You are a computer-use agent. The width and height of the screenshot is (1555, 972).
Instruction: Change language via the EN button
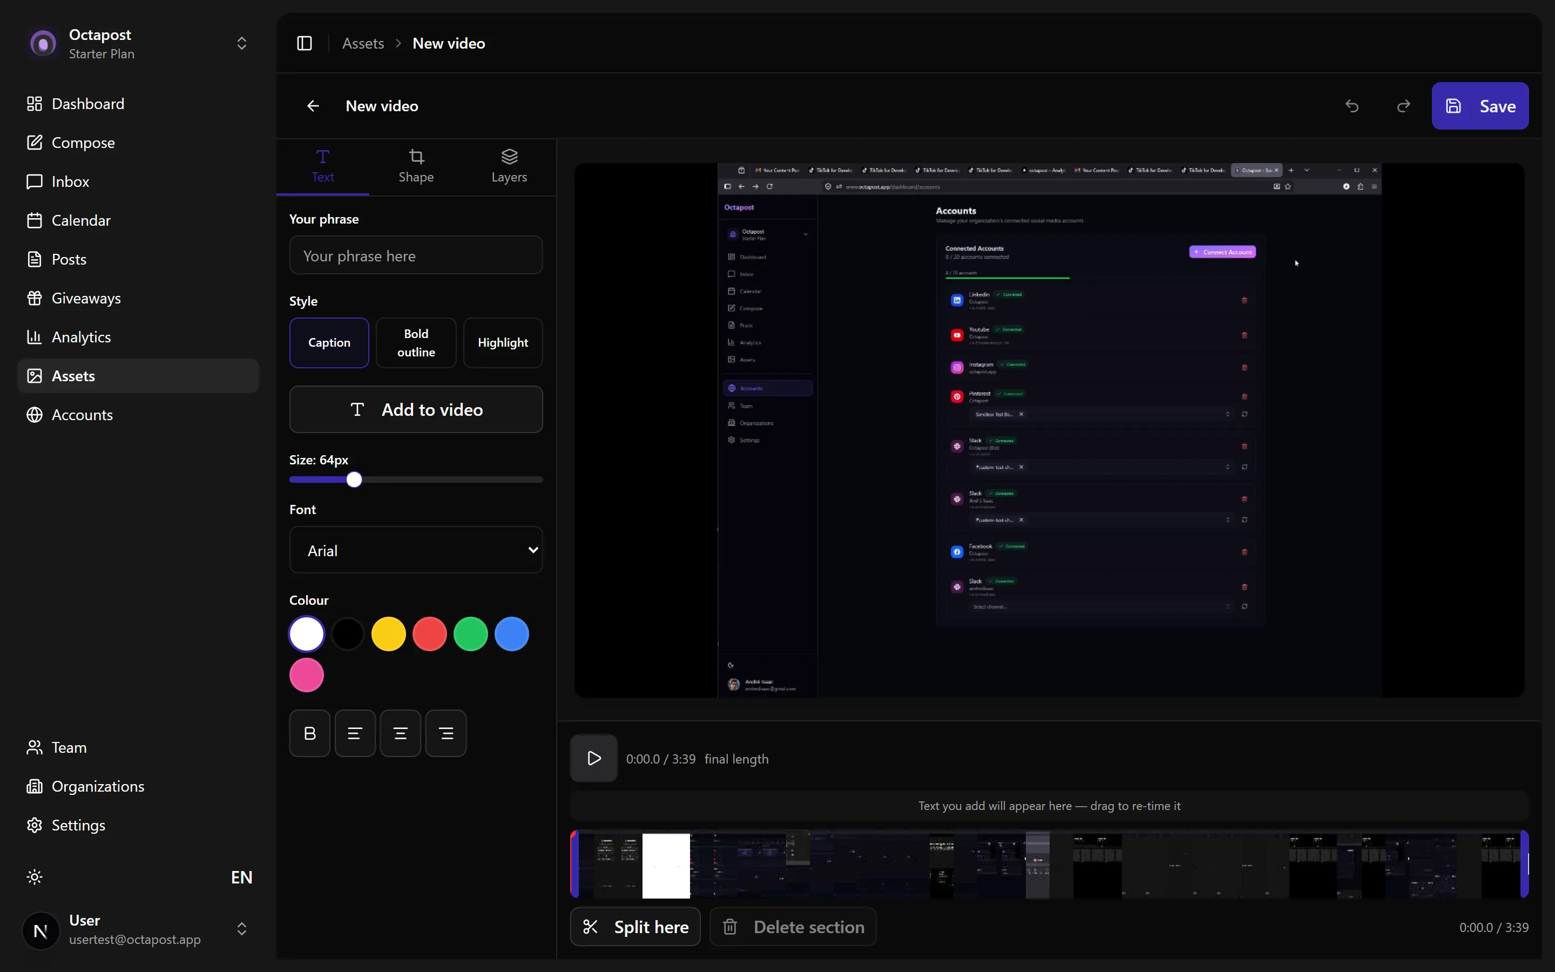click(x=241, y=877)
